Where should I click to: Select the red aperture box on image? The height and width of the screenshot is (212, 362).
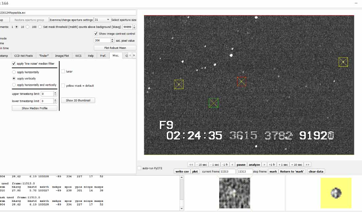click(x=242, y=81)
